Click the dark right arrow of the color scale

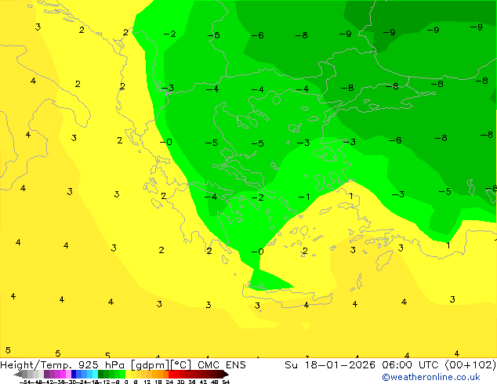tap(225, 374)
